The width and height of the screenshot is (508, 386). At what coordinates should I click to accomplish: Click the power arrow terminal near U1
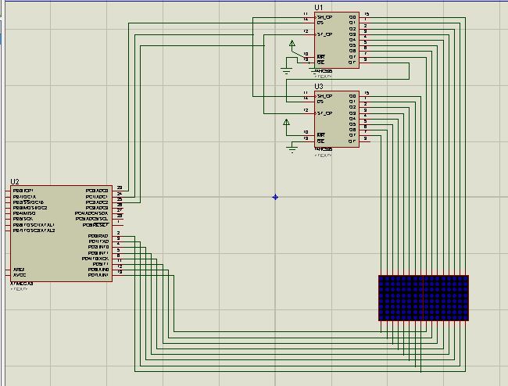[x=292, y=44]
